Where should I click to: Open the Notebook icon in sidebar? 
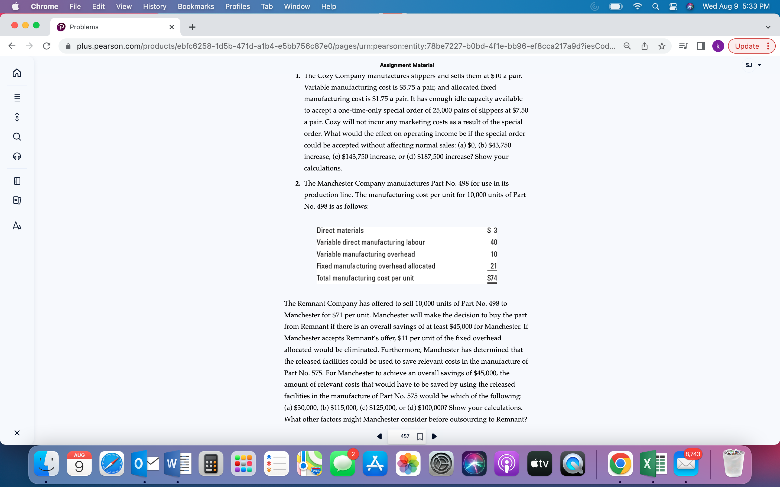[17, 181]
